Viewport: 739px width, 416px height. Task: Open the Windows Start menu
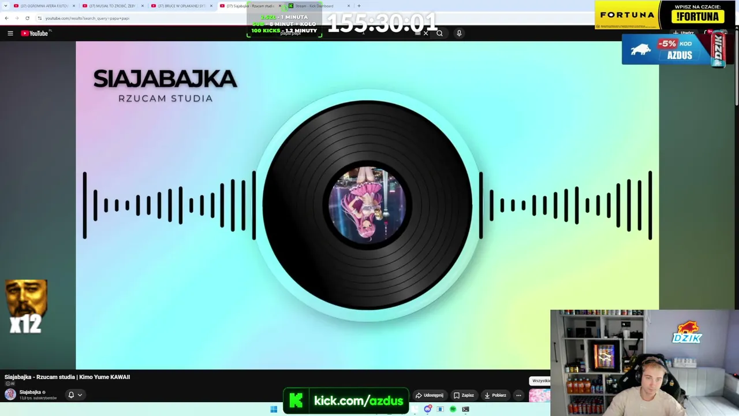[x=274, y=409]
